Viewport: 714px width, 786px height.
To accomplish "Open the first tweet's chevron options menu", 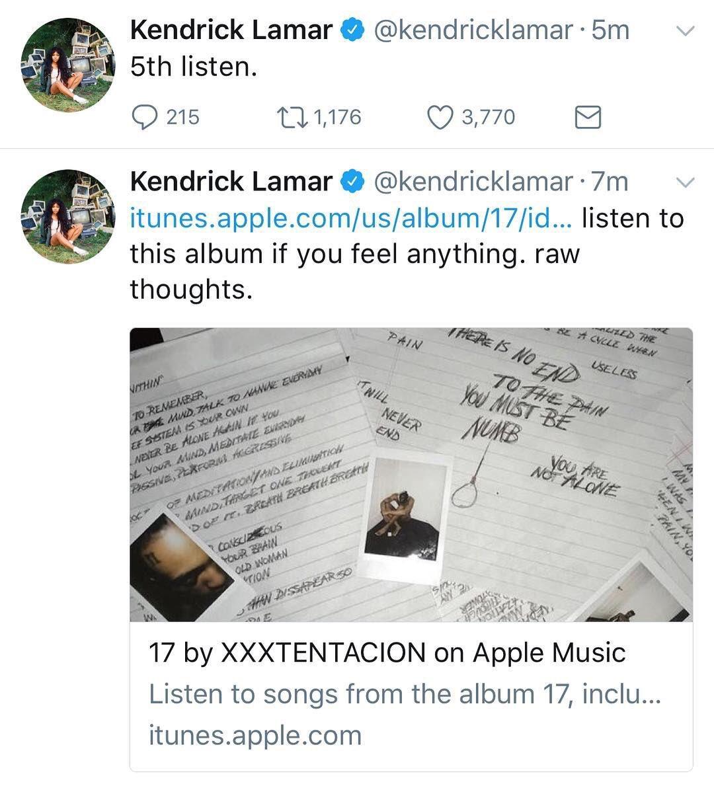I will pos(687,30).
